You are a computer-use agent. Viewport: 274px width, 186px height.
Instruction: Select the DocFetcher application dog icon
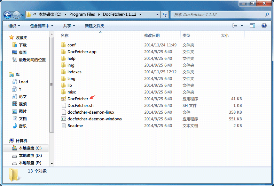click(63, 99)
